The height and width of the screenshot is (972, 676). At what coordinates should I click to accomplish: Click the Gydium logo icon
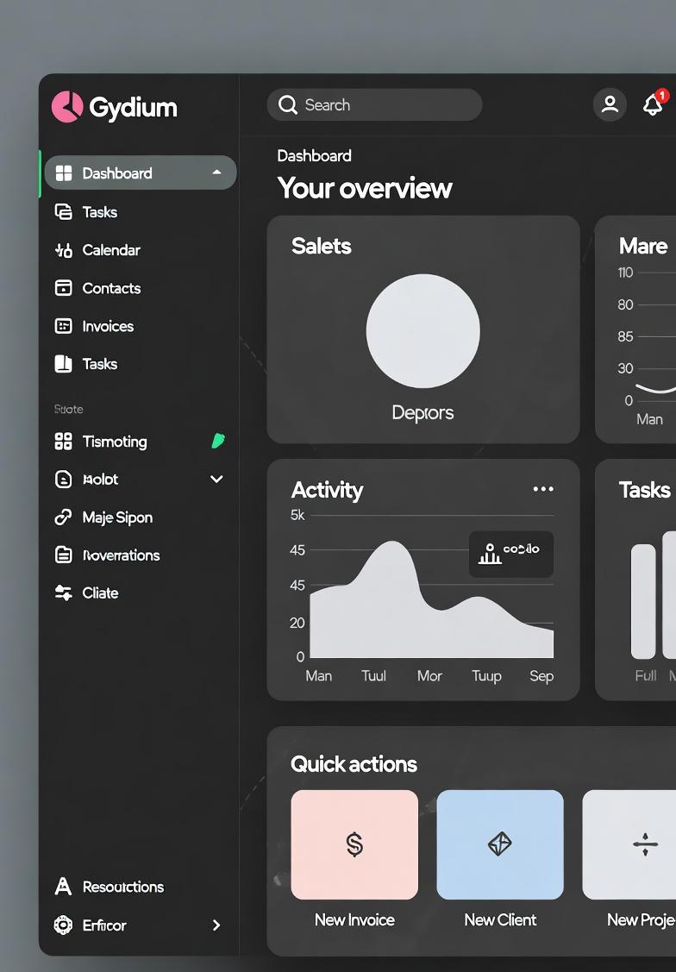pos(66,107)
